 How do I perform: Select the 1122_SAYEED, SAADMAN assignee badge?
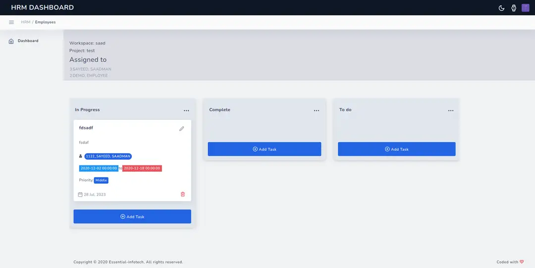point(108,157)
